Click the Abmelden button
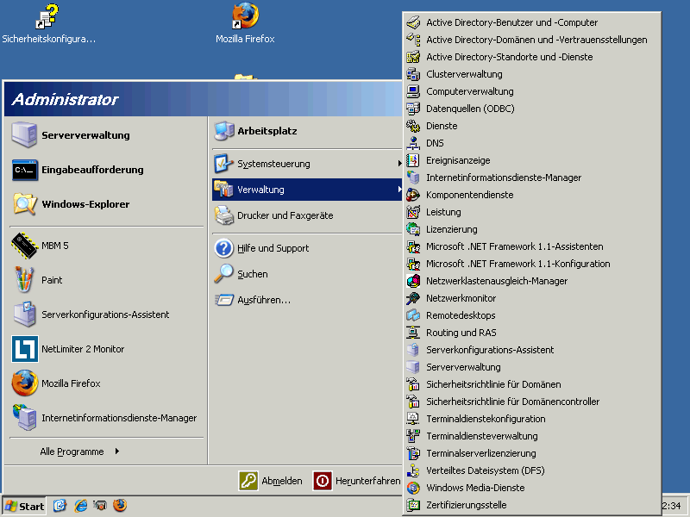The height and width of the screenshot is (517, 690). tap(270, 481)
